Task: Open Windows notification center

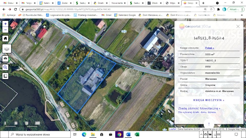Action: [x=236, y=134]
